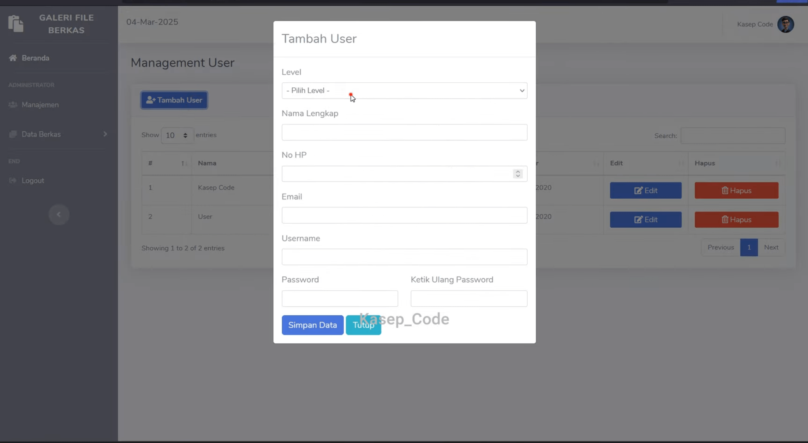Edit the Kasep Code user row
Image resolution: width=808 pixels, height=443 pixels.
pos(646,190)
